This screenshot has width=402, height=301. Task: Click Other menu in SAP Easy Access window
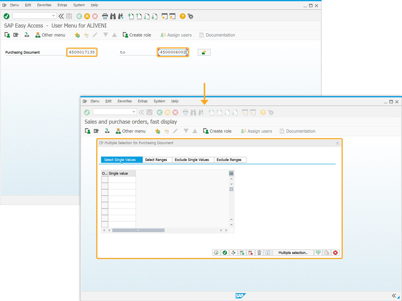pyautogui.click(x=50, y=35)
